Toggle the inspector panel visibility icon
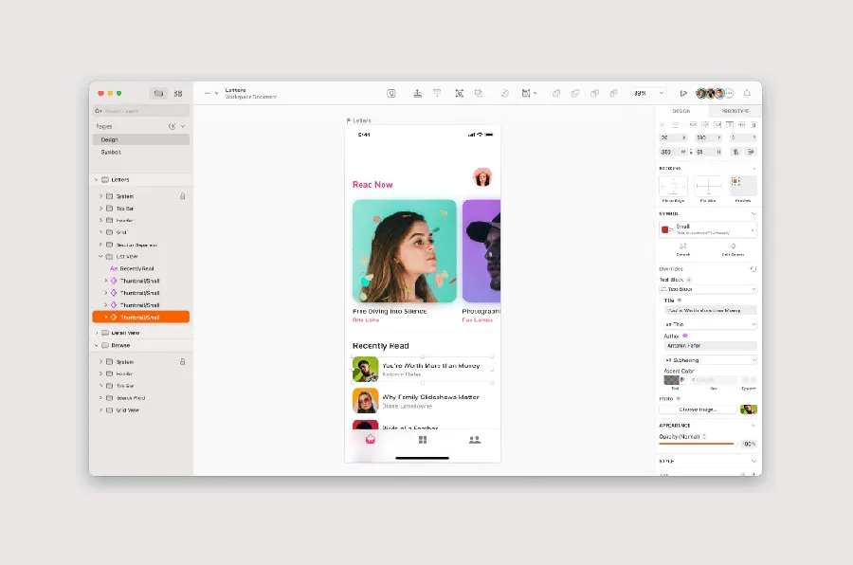The image size is (853, 565). 178,93
